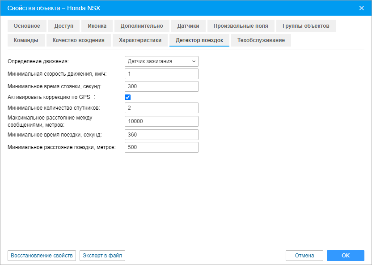Open the Качество вождения tab
372x265 pixels.
79,40
